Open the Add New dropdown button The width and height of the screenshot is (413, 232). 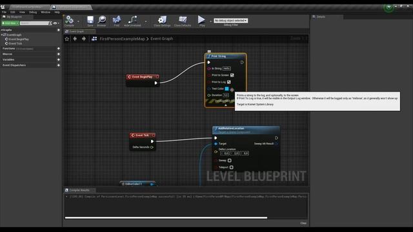pyautogui.click(x=10, y=23)
